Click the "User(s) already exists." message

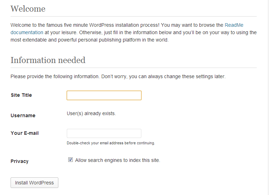91,113
